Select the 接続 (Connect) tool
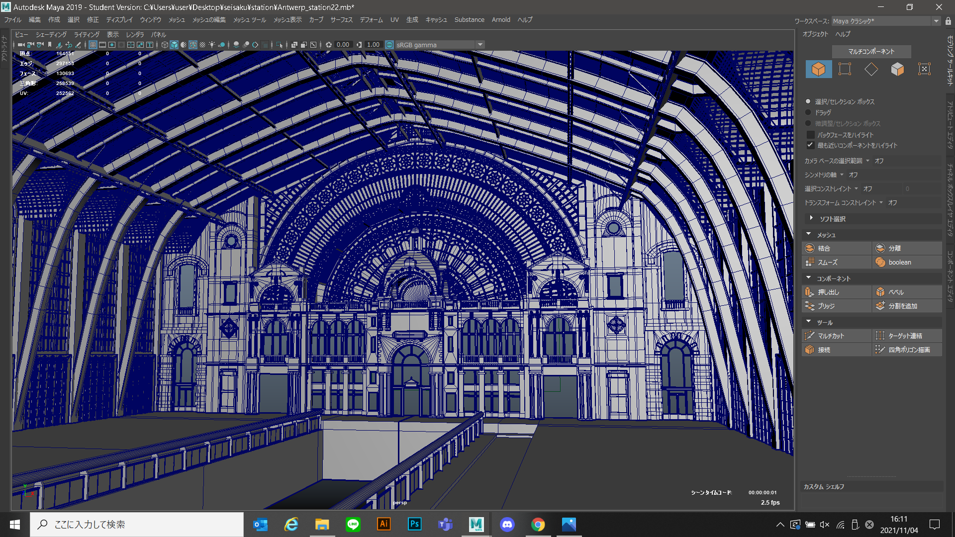 (837, 350)
